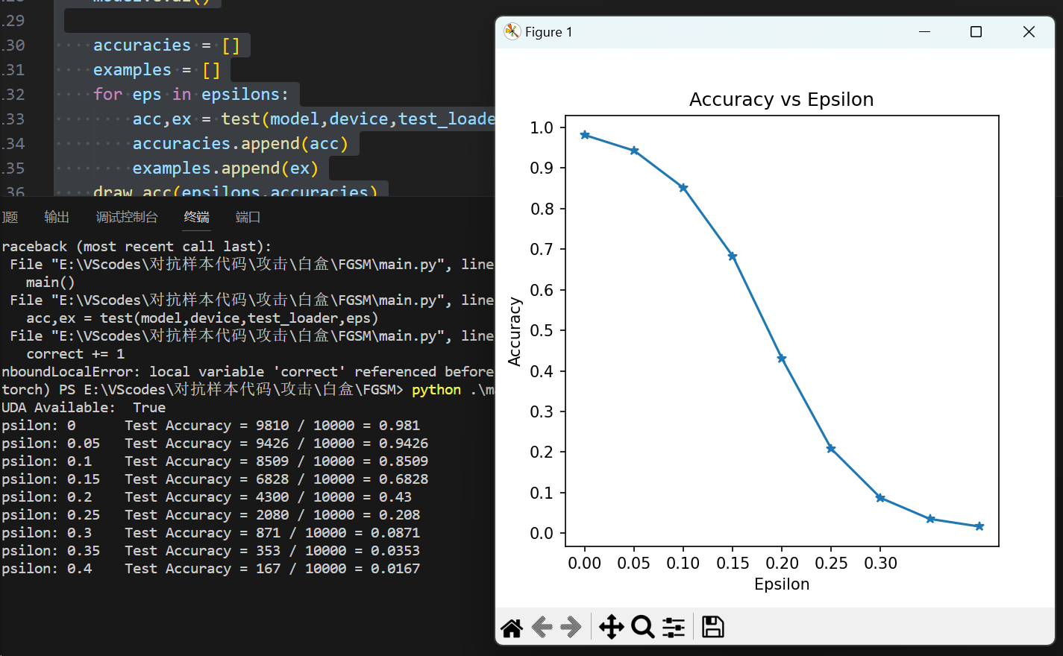Click the terminal line with accuracy 0.6828
Screen dimensions: 1063x656
(x=215, y=479)
